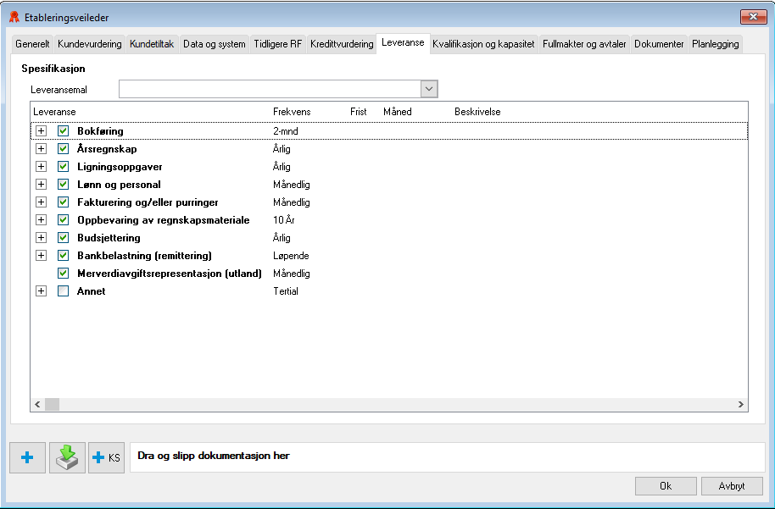This screenshot has height=509, width=775.
Task: Expand the Budsjettering tree node
Action: pyautogui.click(x=41, y=237)
